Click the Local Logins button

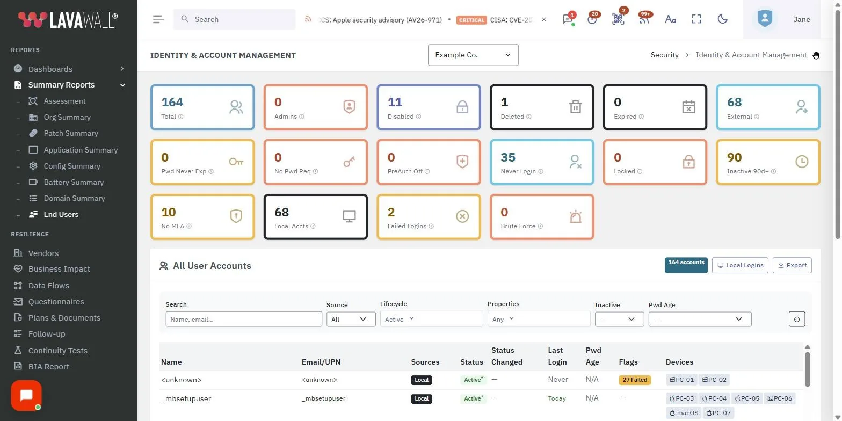[740, 265]
